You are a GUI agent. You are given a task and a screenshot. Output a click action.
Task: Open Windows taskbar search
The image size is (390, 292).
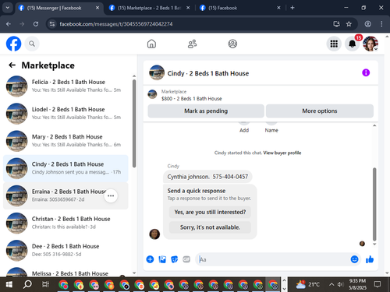click(x=27, y=284)
